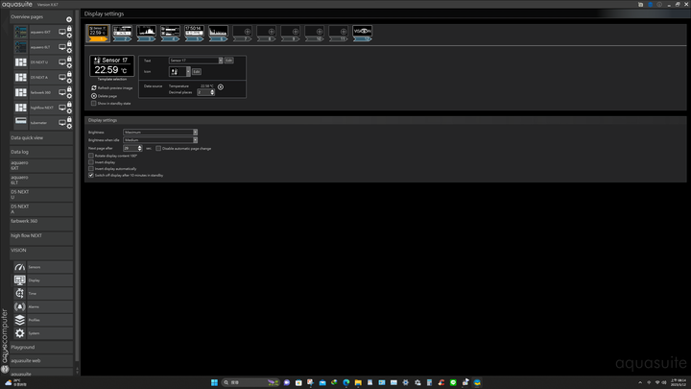Open the aquasuite web section
Screen dimensions: 691x389
point(41,361)
